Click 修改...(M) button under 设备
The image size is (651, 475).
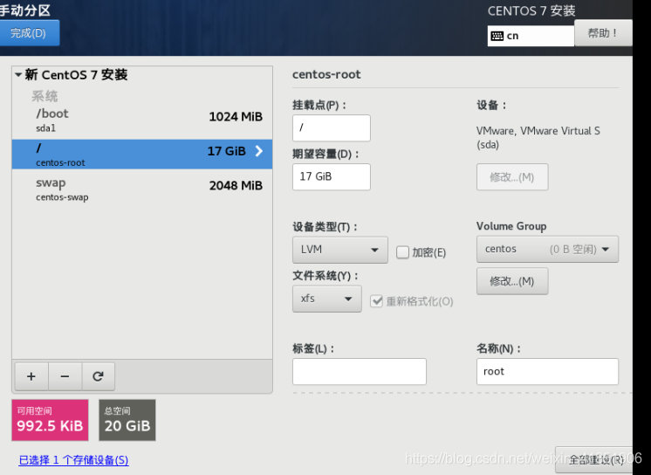(x=512, y=177)
